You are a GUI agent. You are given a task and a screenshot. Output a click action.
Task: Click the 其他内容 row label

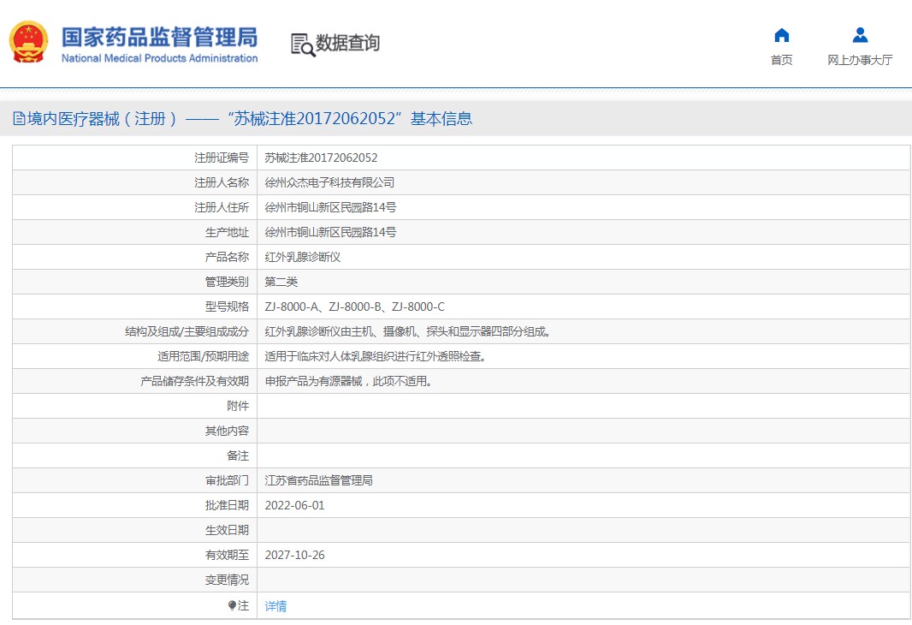pos(227,431)
